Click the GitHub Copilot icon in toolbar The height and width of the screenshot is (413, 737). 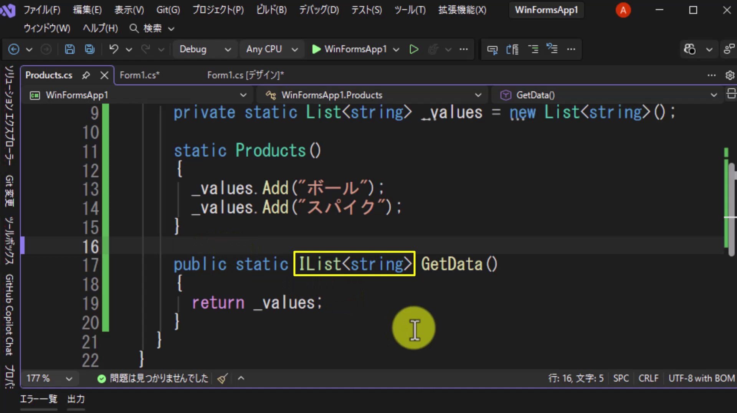[x=690, y=49]
